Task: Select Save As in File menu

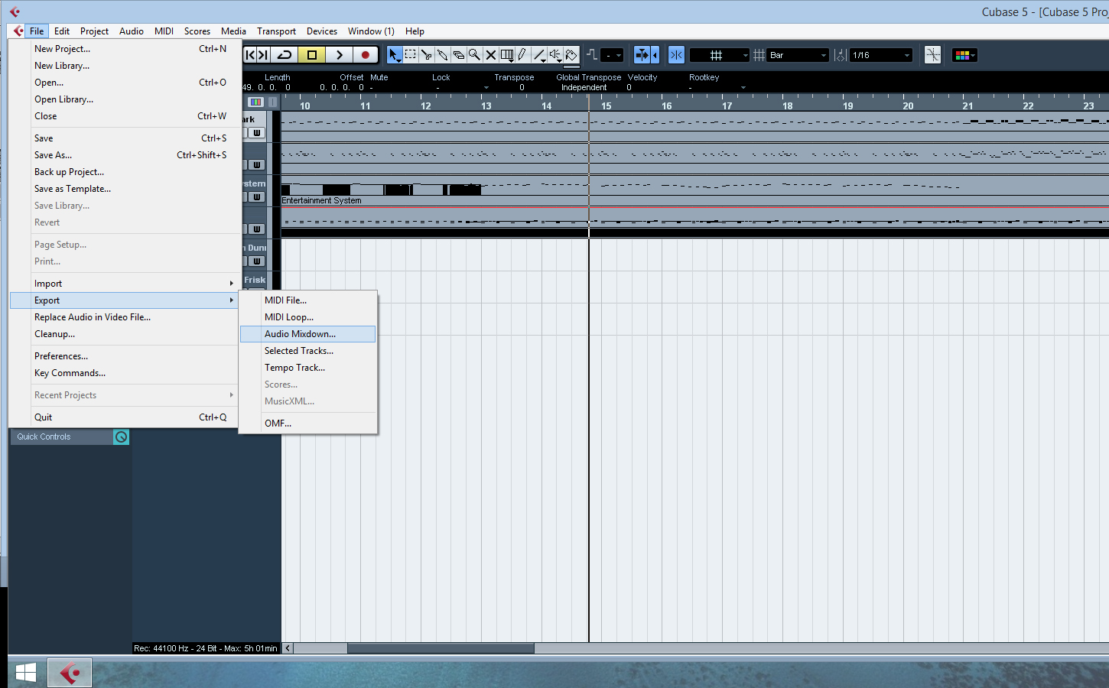Action: tap(125, 155)
